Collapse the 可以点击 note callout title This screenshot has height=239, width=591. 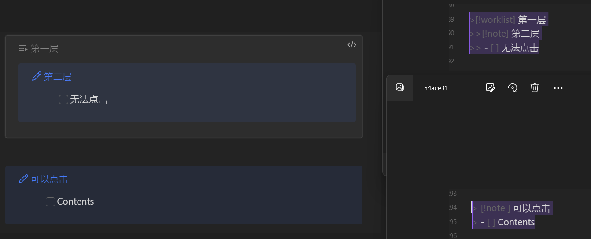tap(49, 179)
